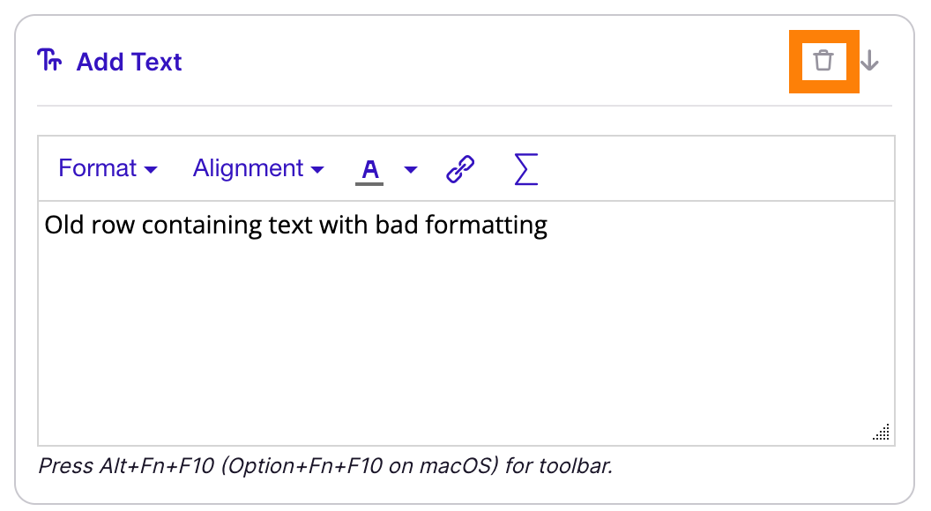
Task: Select the chain link icon in the toolbar
Action: [x=459, y=168]
